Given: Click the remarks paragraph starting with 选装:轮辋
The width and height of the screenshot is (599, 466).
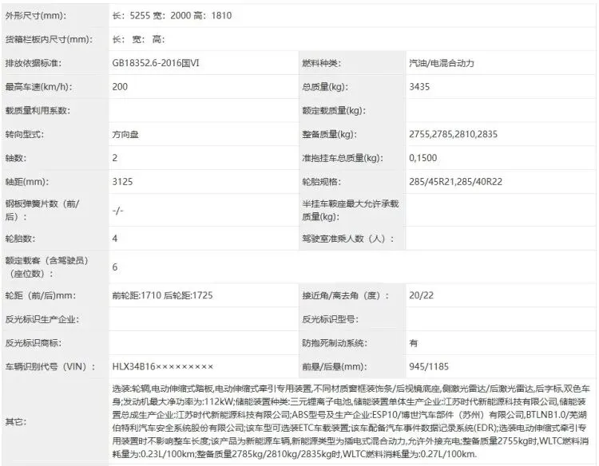Looking at the screenshot, I should (x=351, y=421).
